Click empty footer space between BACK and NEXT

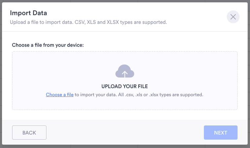point(125,133)
